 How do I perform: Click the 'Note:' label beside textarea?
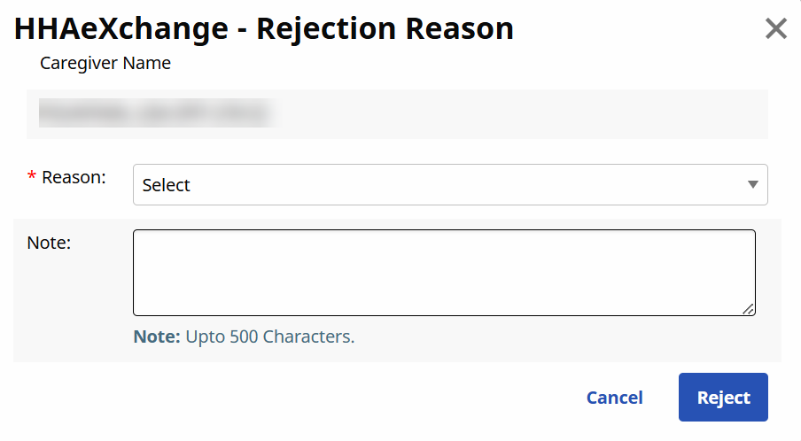click(x=49, y=243)
